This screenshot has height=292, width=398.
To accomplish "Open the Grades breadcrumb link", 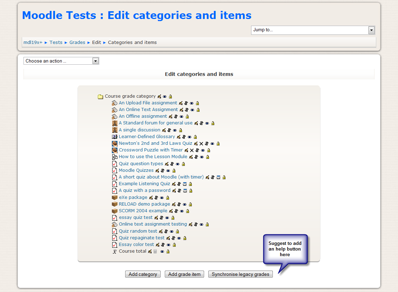I will click(x=77, y=43).
